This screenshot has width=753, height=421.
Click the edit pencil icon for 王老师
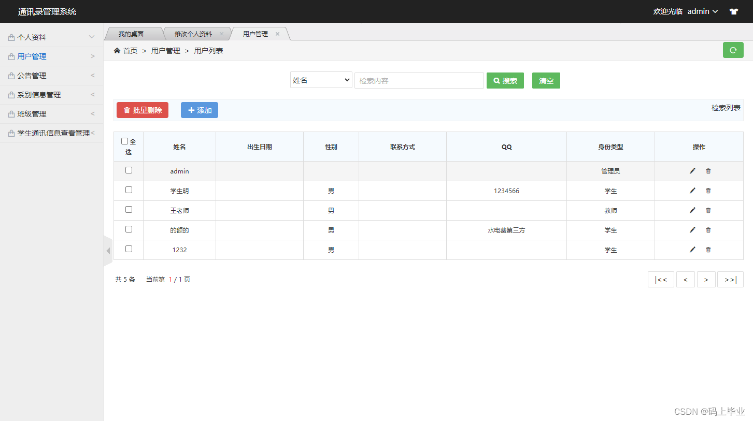click(x=692, y=210)
